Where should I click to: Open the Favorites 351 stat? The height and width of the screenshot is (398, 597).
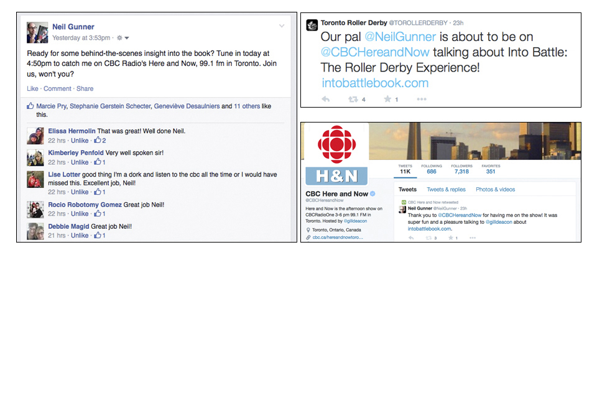coord(491,169)
